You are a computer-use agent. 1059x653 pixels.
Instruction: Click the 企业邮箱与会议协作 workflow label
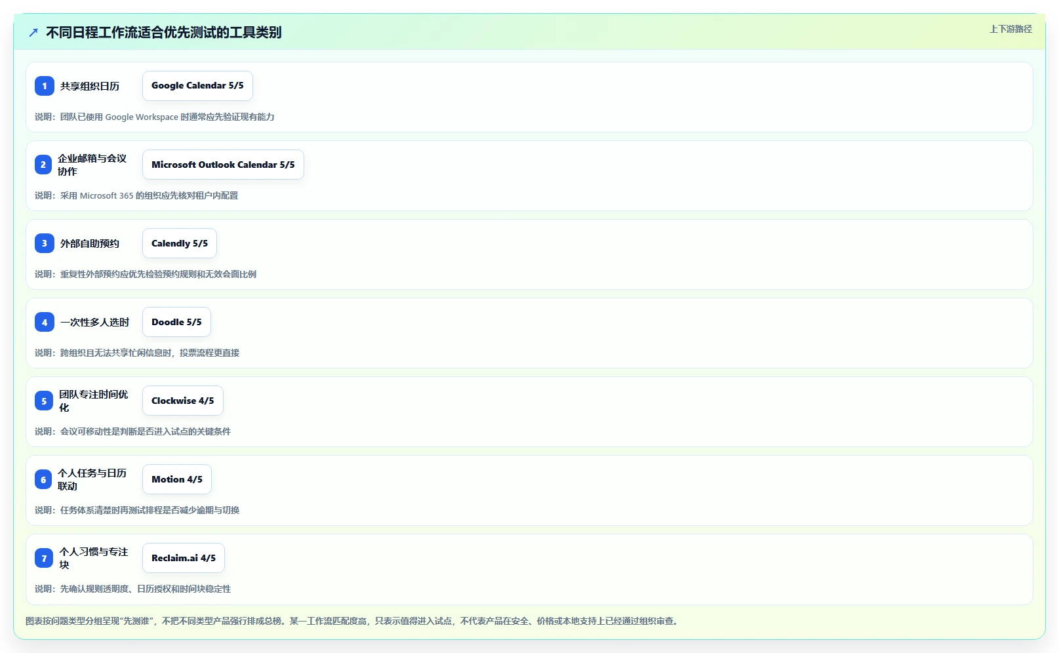point(92,165)
